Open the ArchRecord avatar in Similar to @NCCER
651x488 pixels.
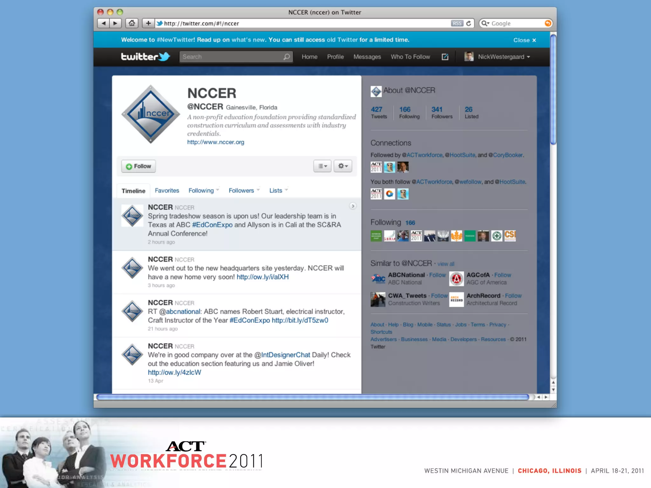456,299
